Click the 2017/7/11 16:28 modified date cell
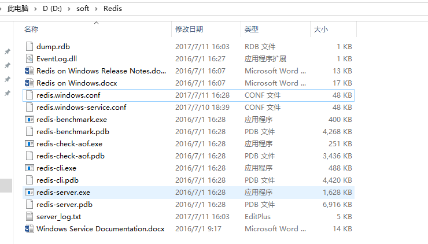Screen dimensions: 428x244 point(202,95)
